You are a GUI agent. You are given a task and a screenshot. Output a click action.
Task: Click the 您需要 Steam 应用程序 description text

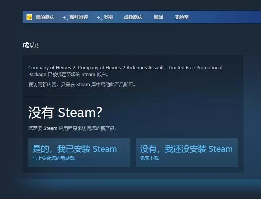pyautogui.click(x=72, y=128)
